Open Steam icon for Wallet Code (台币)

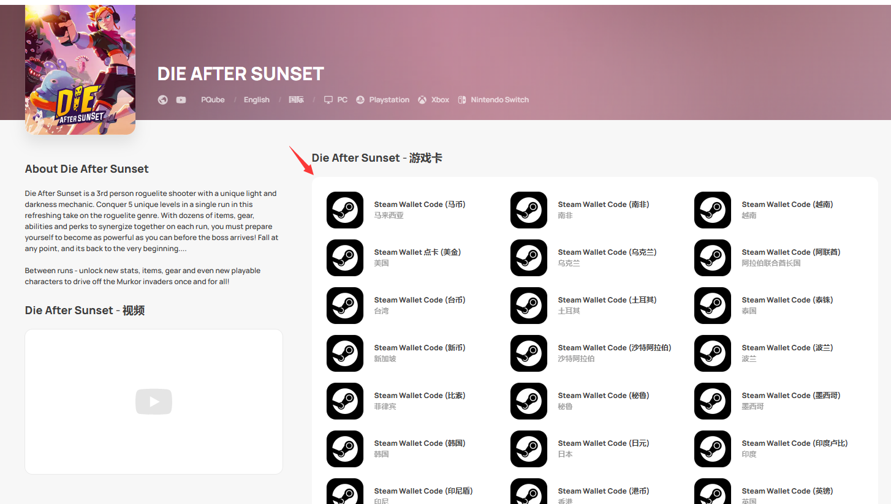point(345,306)
